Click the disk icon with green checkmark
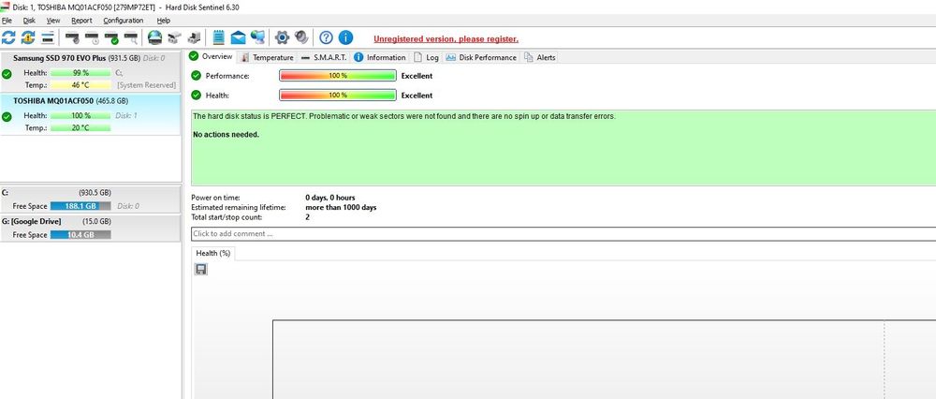The width and height of the screenshot is (936, 399). coord(111,38)
